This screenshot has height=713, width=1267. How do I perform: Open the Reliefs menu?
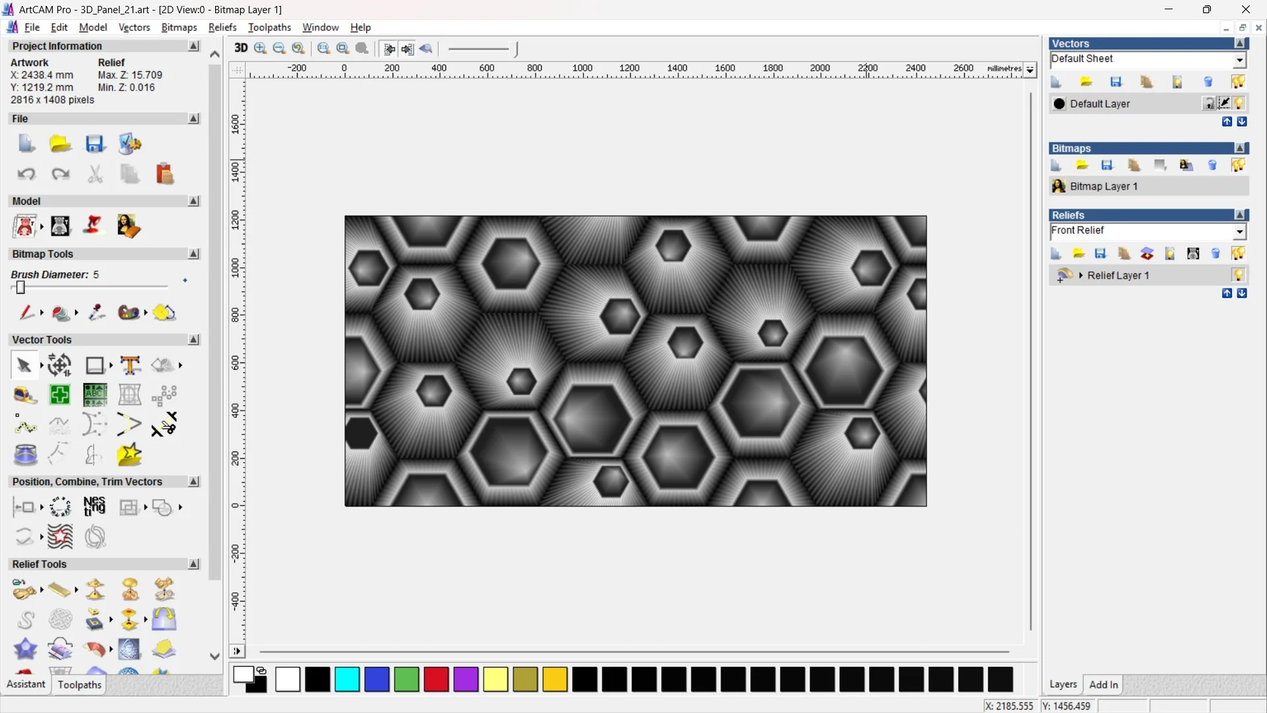tap(222, 27)
